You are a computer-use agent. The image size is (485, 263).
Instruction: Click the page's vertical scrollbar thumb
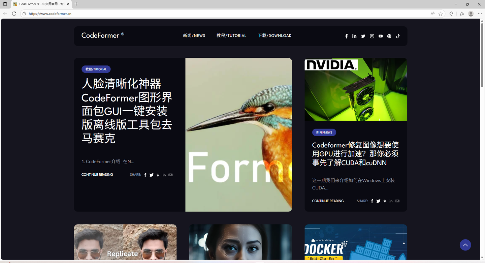click(482, 56)
